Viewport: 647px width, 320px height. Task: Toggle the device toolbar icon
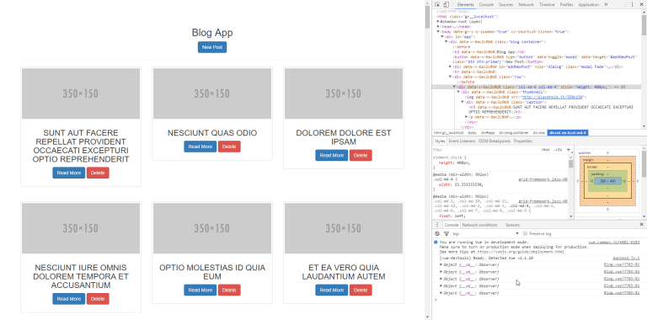click(x=446, y=4)
